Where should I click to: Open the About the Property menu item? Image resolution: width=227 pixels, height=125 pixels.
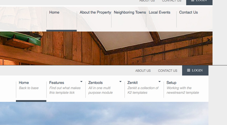[x=95, y=12]
